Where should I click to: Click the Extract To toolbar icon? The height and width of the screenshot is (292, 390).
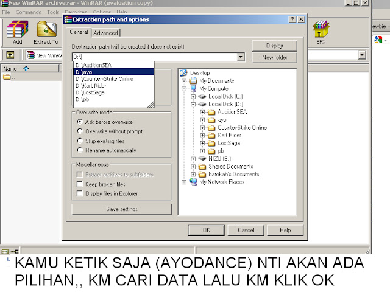(x=46, y=30)
